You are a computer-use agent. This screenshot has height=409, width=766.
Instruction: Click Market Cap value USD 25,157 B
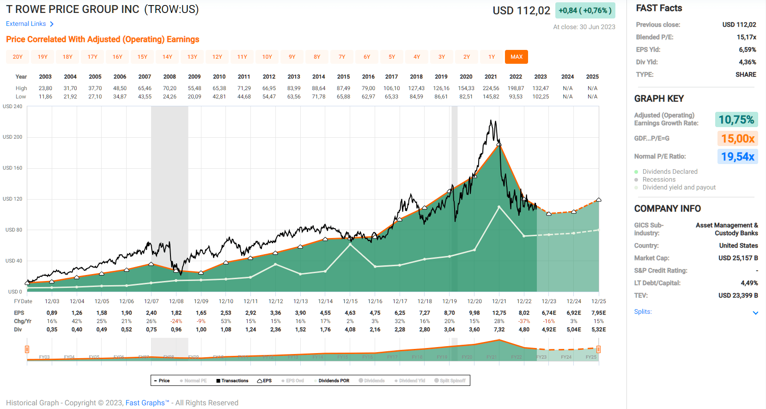[738, 258]
